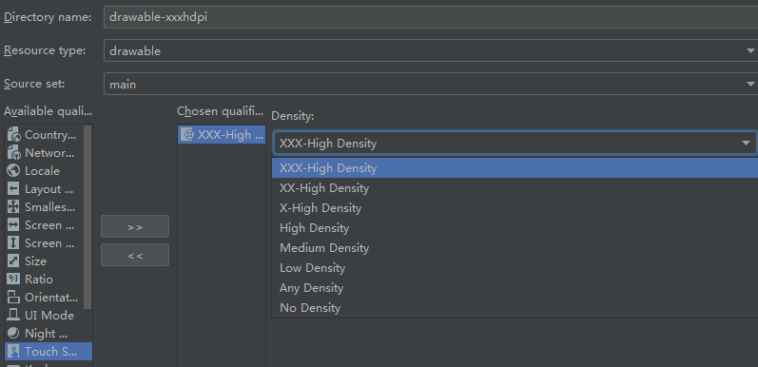Click the Locale globe icon
Screen dimensions: 758x367
pos(13,171)
